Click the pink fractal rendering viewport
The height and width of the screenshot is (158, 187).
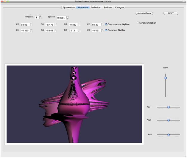pyautogui.click(x=74, y=104)
